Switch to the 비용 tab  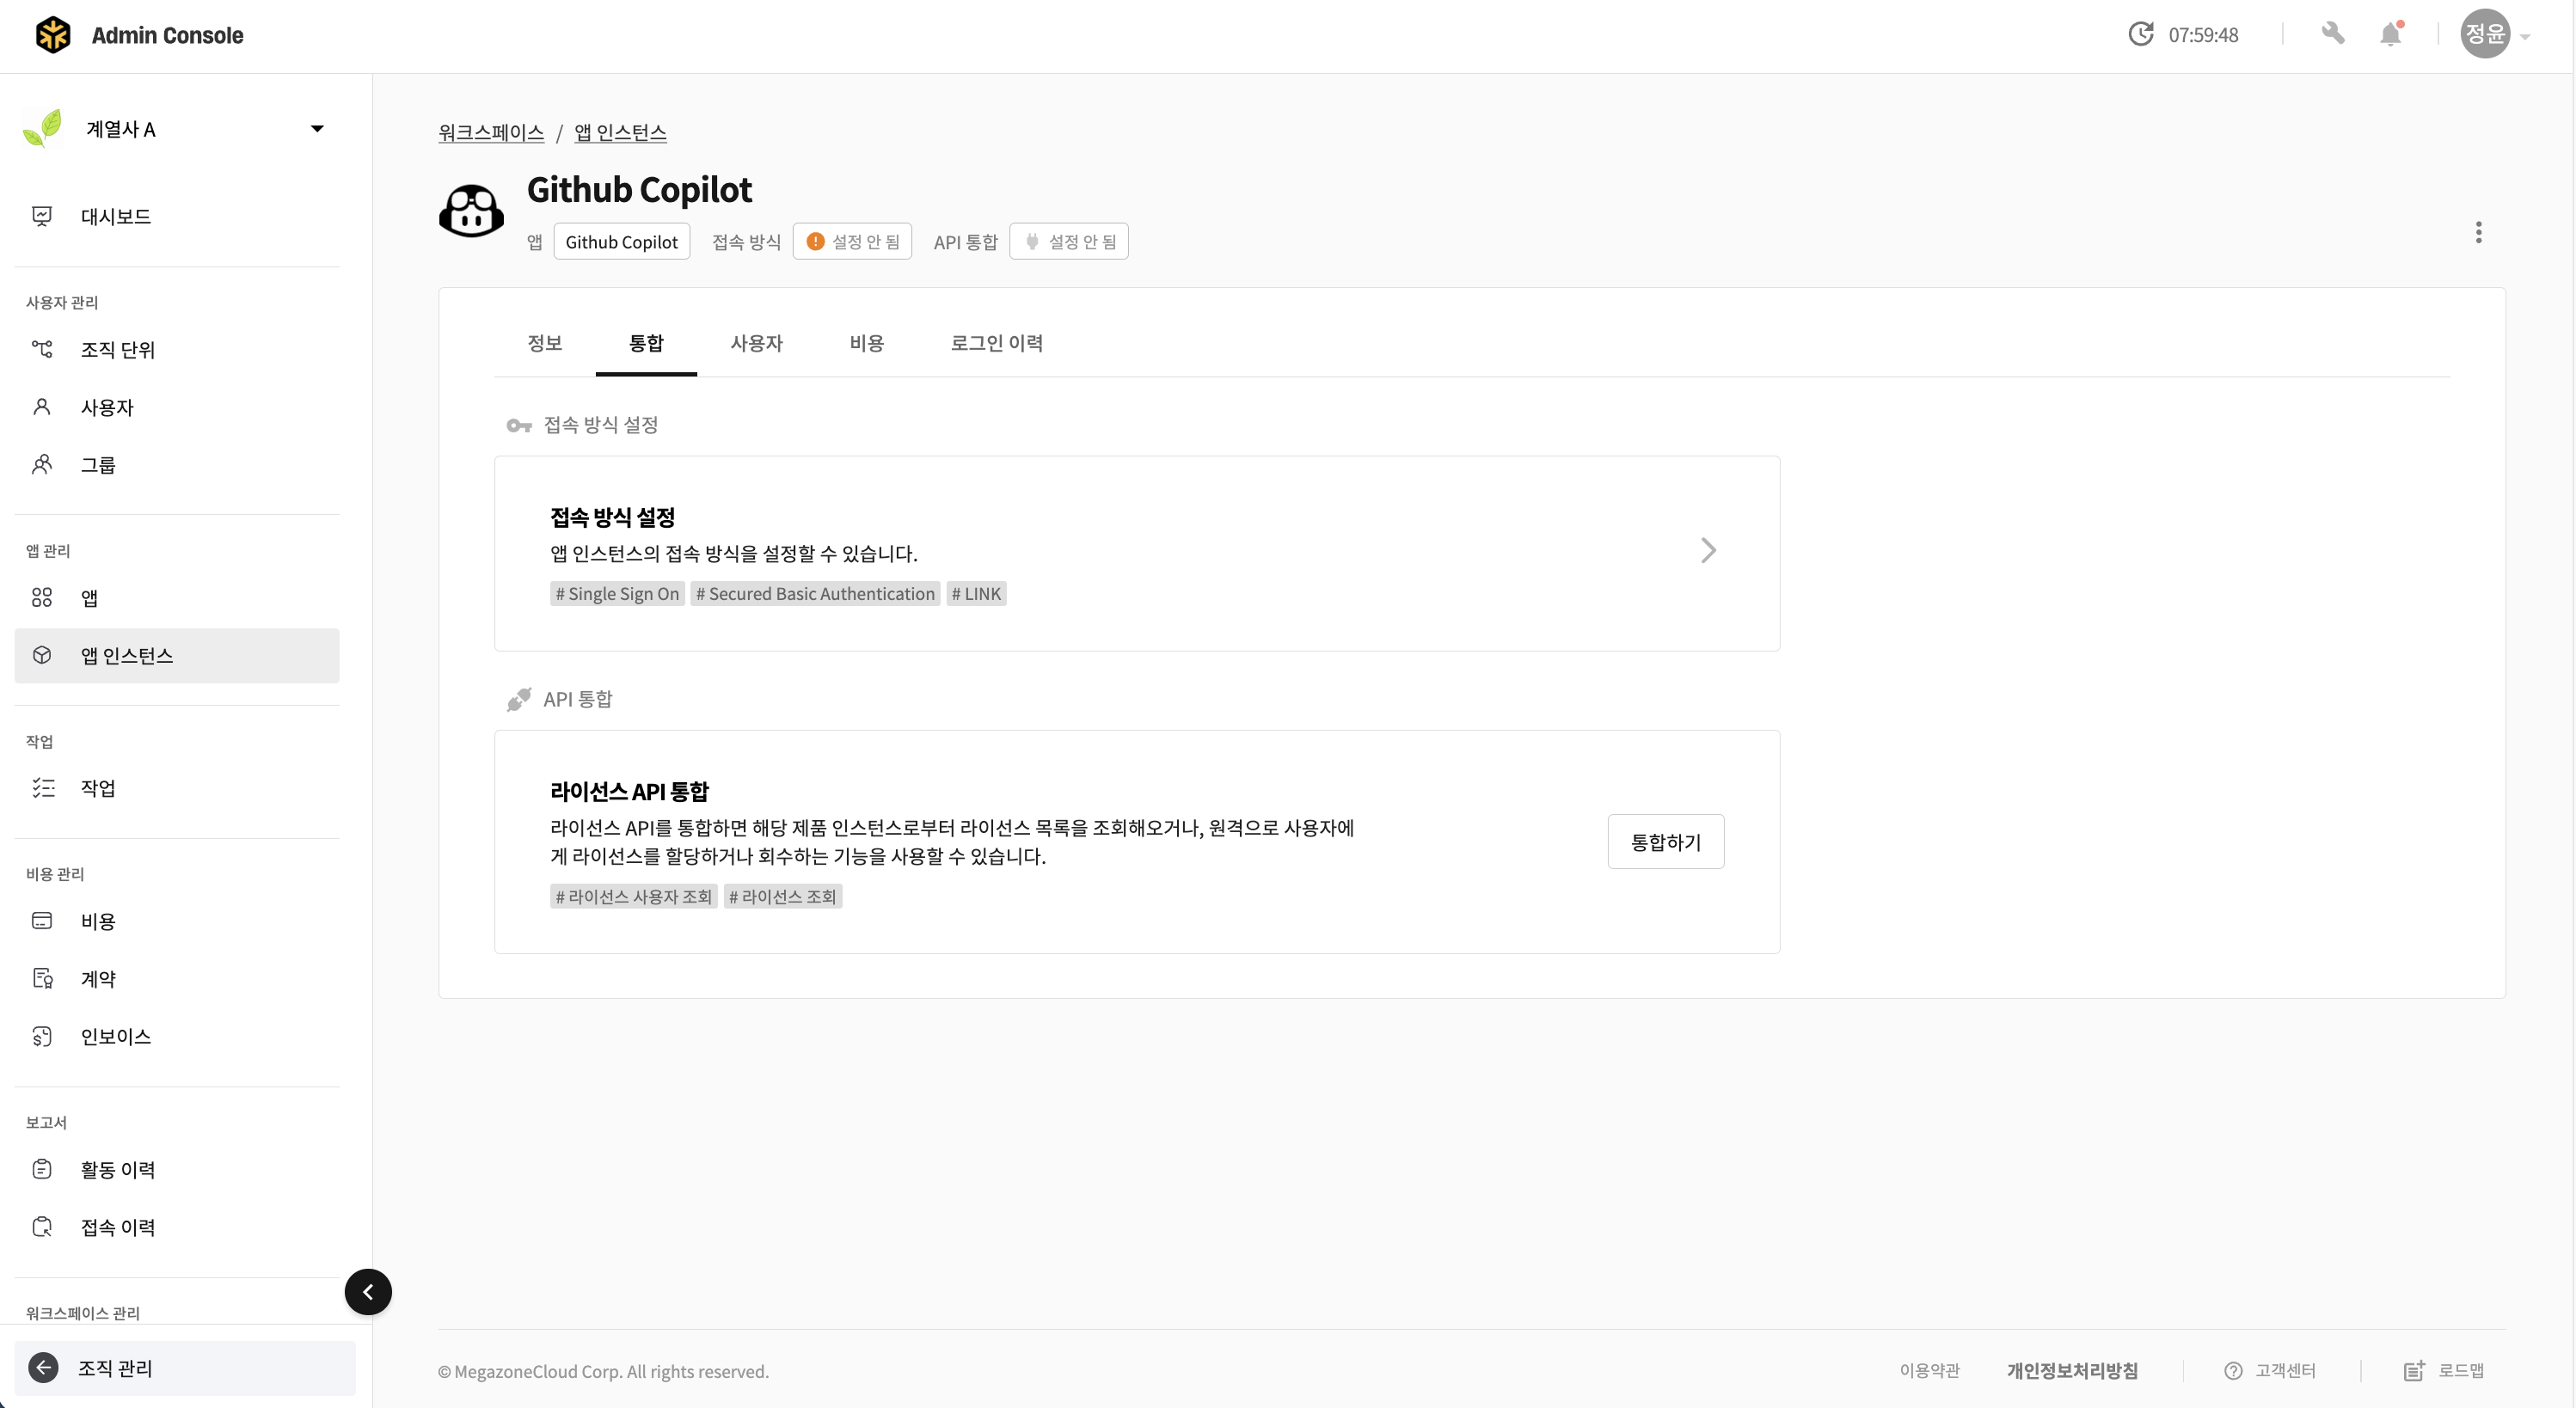pyautogui.click(x=867, y=343)
